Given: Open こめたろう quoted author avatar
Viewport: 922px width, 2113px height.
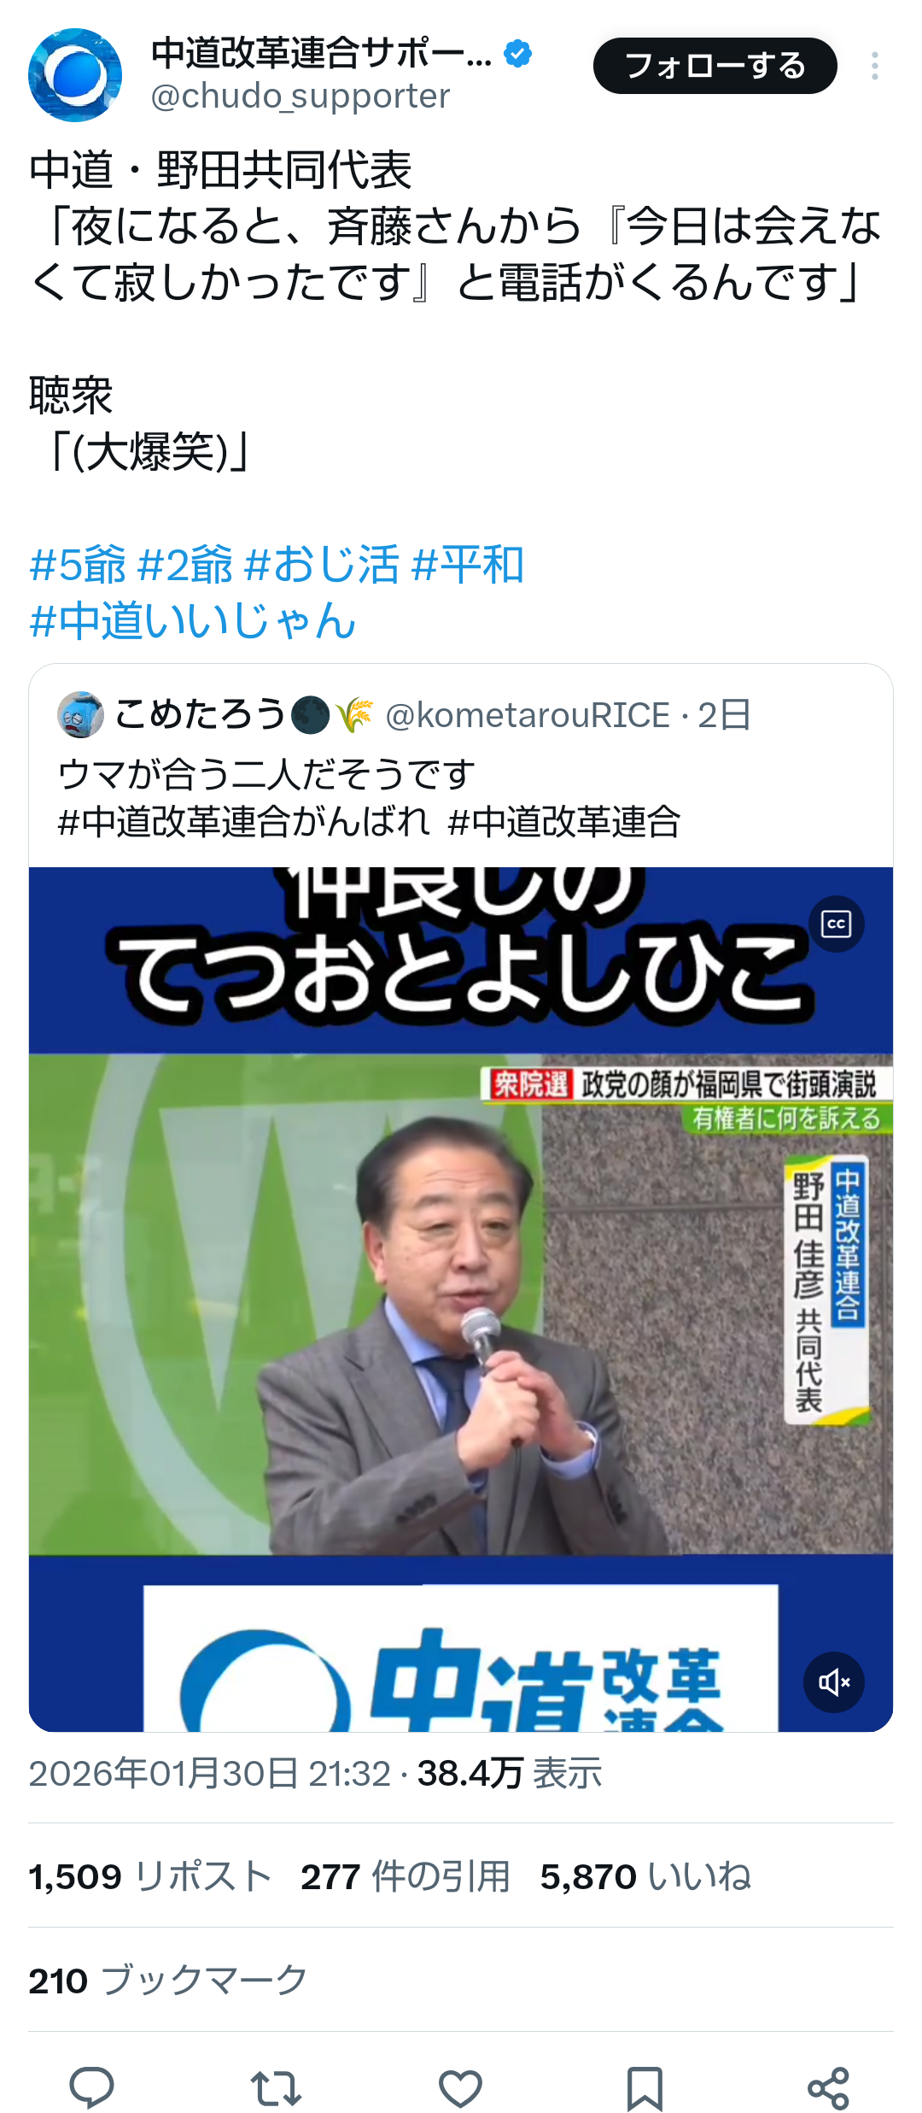Looking at the screenshot, I should pyautogui.click(x=80, y=714).
